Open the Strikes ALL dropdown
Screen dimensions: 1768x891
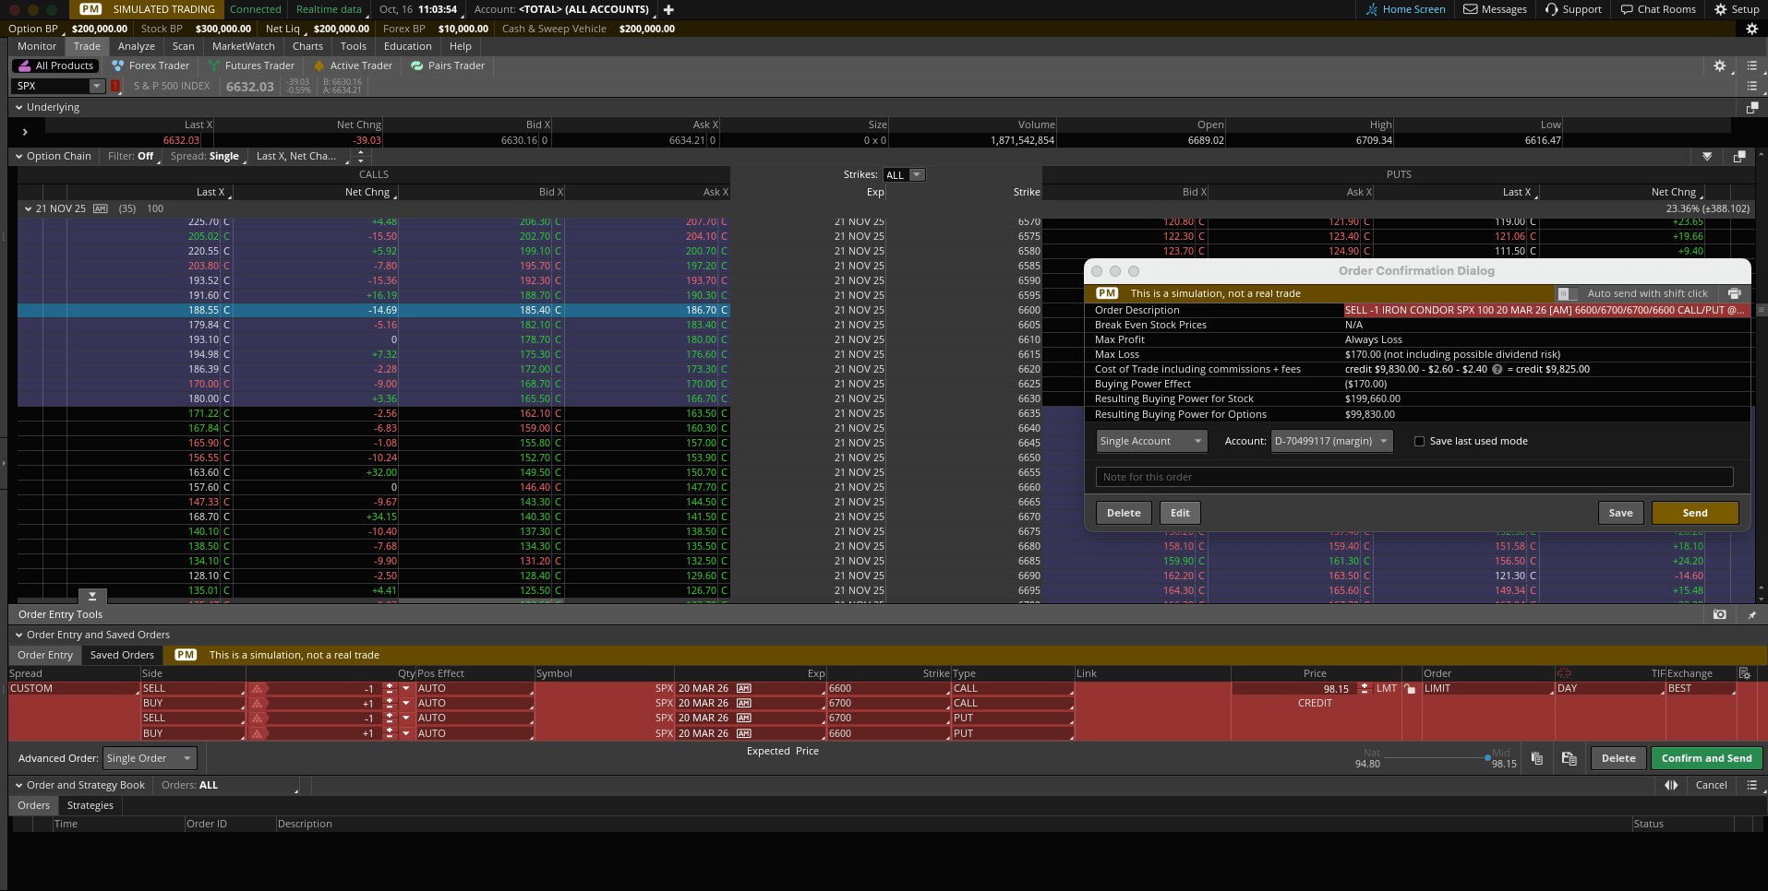pos(904,174)
